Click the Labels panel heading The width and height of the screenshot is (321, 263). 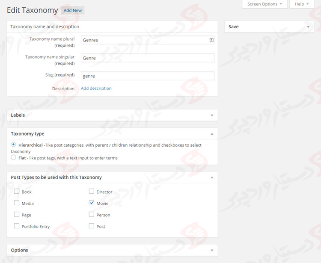tap(18, 115)
